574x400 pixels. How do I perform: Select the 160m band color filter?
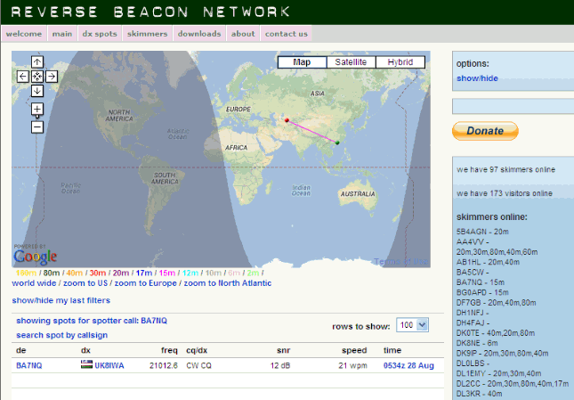point(26,273)
